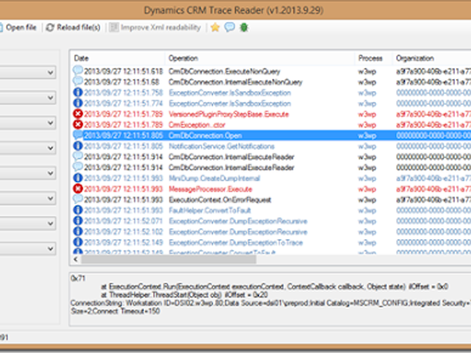
Task: Click date 2013/09/27 12:11:52.071 cell
Action: coord(123,221)
